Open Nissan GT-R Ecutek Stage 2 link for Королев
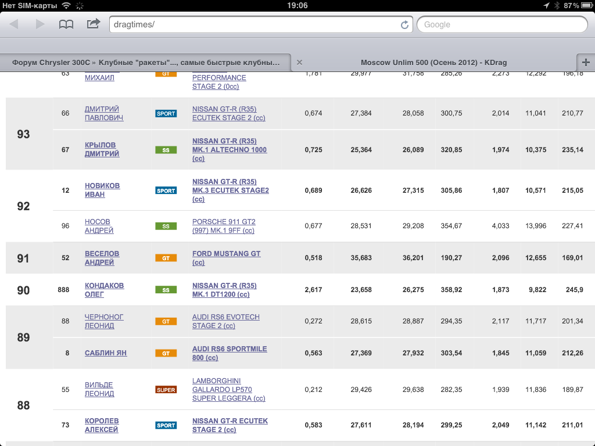 pos(230,425)
